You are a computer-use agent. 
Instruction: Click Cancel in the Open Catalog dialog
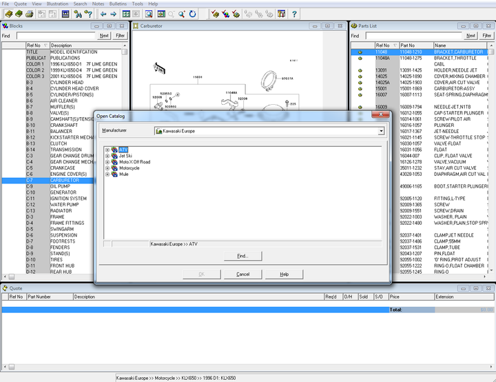(243, 274)
